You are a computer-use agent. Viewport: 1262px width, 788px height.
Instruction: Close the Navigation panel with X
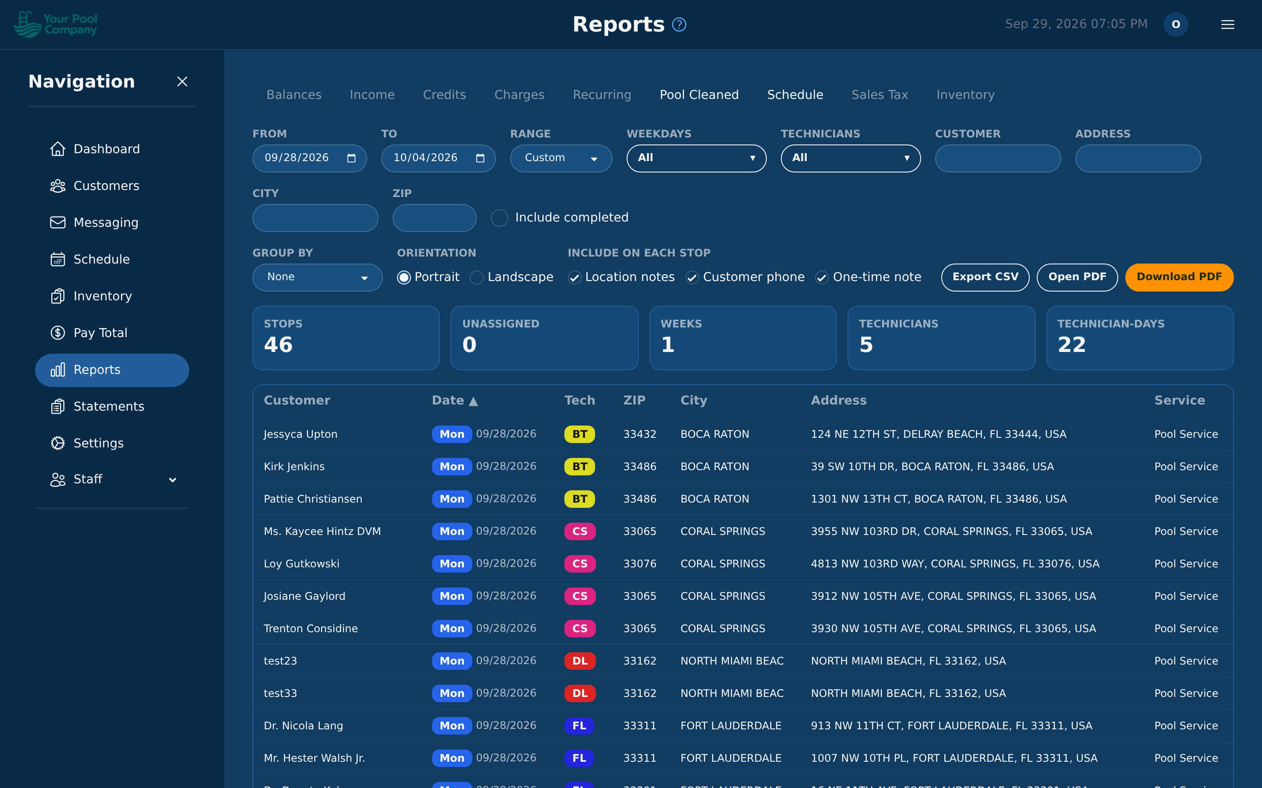[x=182, y=81]
